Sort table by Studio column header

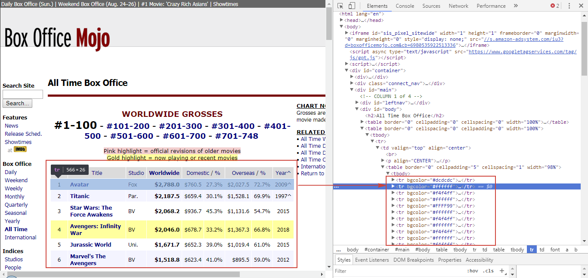pyautogui.click(x=136, y=173)
